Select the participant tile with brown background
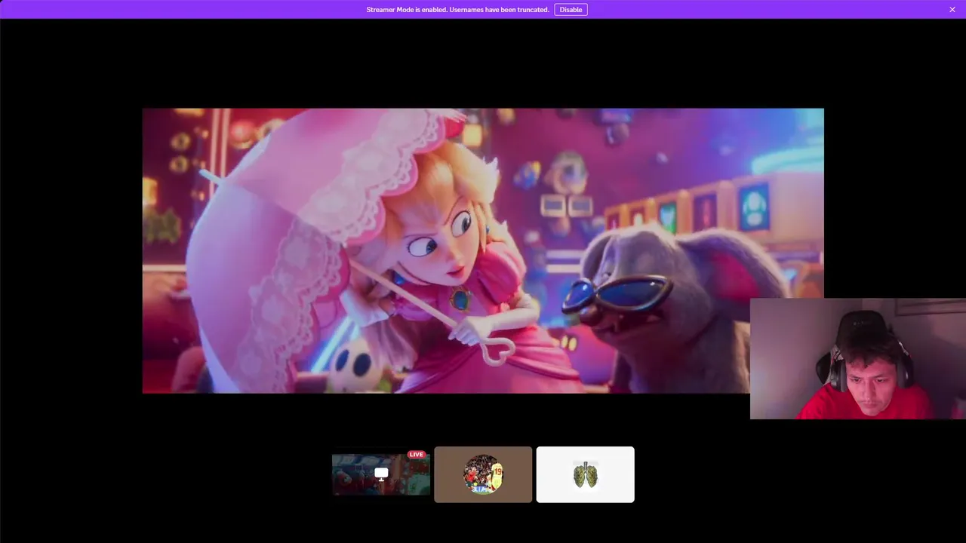 tap(483, 474)
